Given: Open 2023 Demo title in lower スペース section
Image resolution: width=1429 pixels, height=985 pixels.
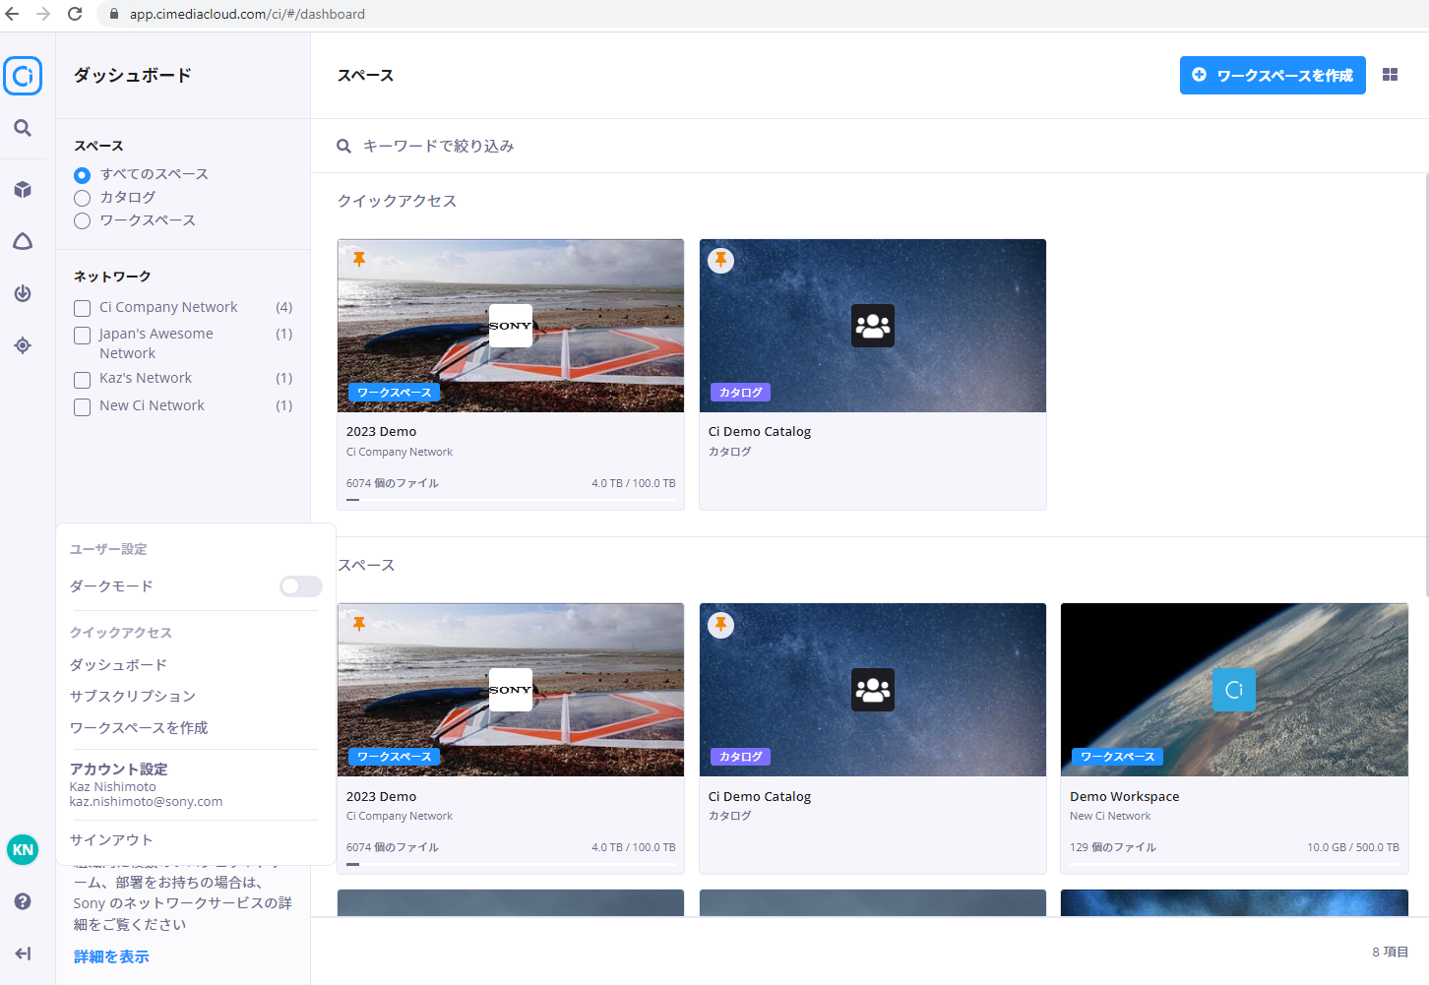Looking at the screenshot, I should click(381, 796).
